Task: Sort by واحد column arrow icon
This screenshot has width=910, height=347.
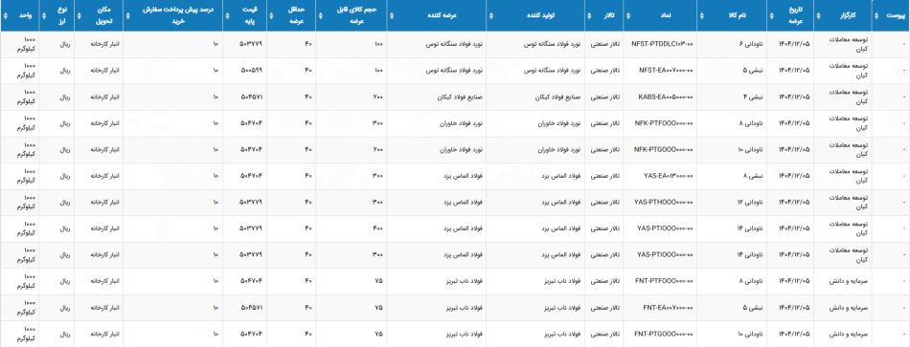Action: click(x=5, y=15)
